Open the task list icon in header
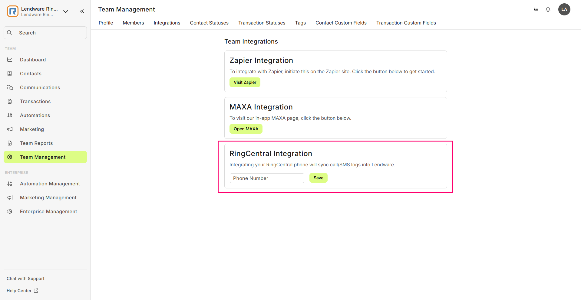Screen dimensions: 581x300 (536, 9)
